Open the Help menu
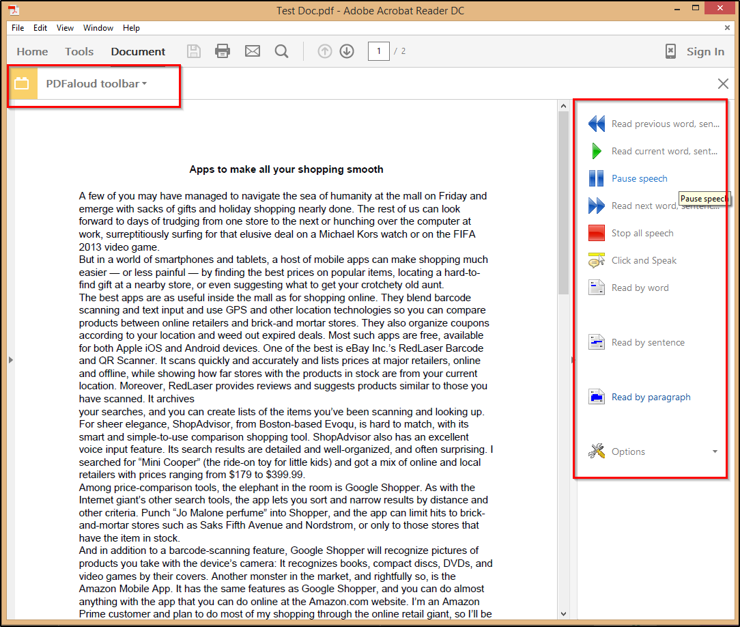This screenshot has height=627, width=740. pyautogui.click(x=131, y=28)
